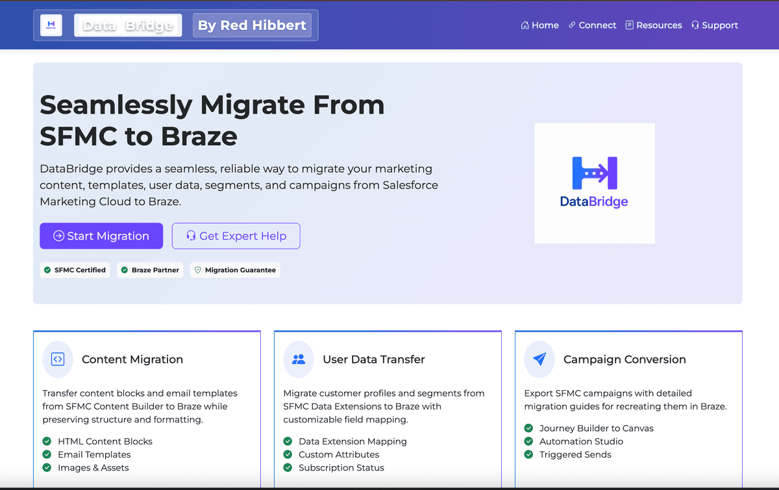Click checkmark beside Email Templates
Image resolution: width=779 pixels, height=490 pixels.
47,454
